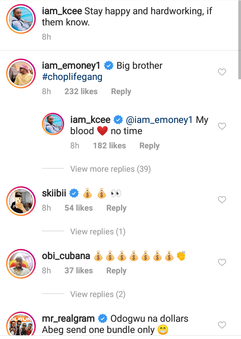Tap heart on obi_cubana's comment
241x339 pixels.
pos(222,262)
